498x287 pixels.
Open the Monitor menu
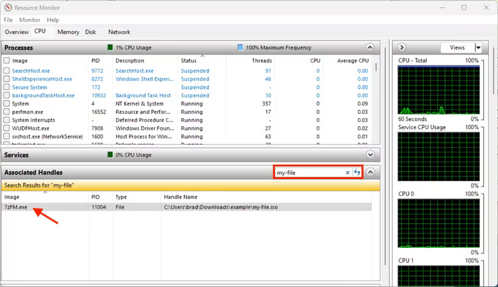pos(29,20)
